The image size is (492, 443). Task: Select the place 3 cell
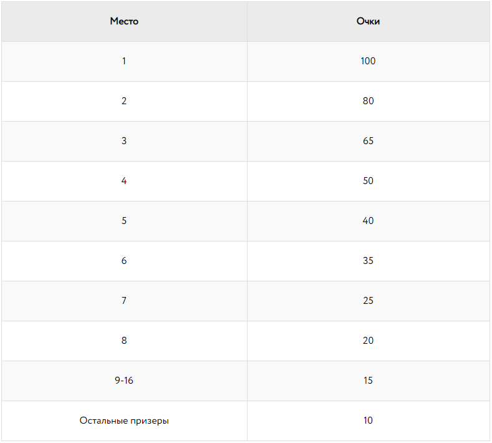tap(124, 141)
